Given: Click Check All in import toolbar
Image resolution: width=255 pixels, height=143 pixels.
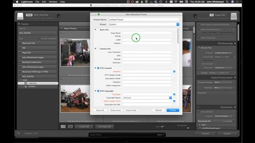Looking at the screenshot, I should (84, 127).
